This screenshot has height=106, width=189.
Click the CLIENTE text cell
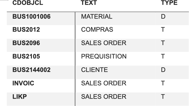tap(94, 70)
